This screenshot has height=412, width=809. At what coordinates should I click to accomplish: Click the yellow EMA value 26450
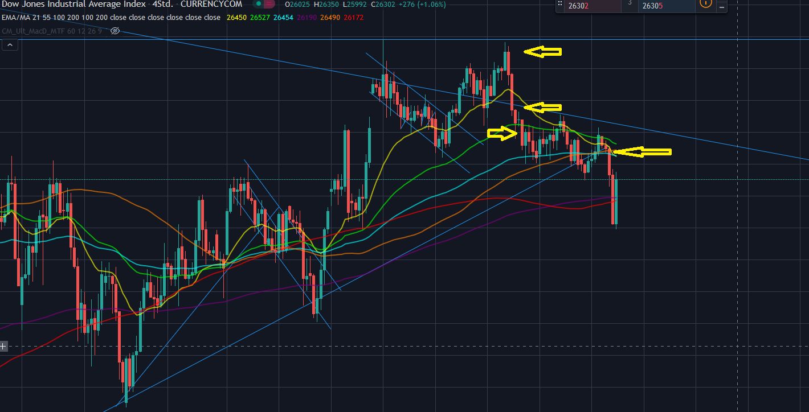tap(236, 18)
